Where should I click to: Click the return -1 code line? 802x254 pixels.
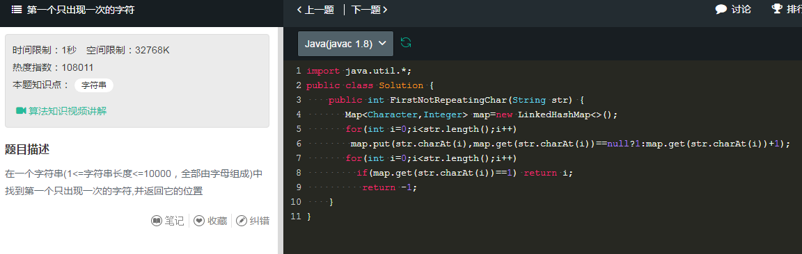(x=389, y=187)
